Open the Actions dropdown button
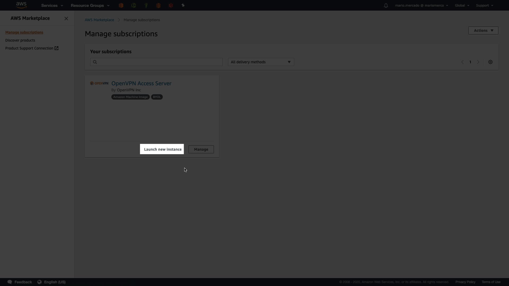This screenshot has height=286, width=509. [x=483, y=30]
